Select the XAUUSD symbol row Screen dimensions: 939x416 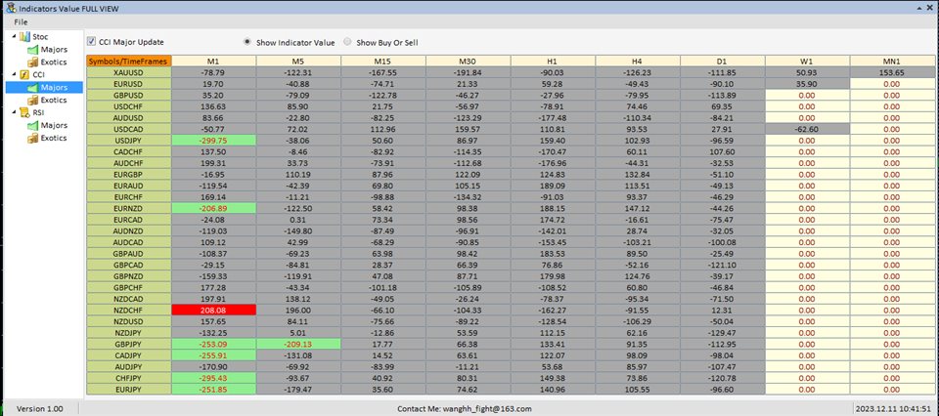pos(129,72)
